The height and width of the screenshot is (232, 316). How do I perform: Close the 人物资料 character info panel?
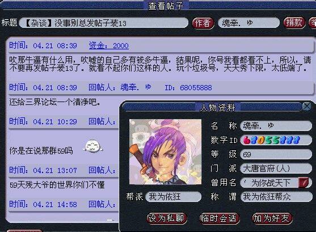point(307,106)
